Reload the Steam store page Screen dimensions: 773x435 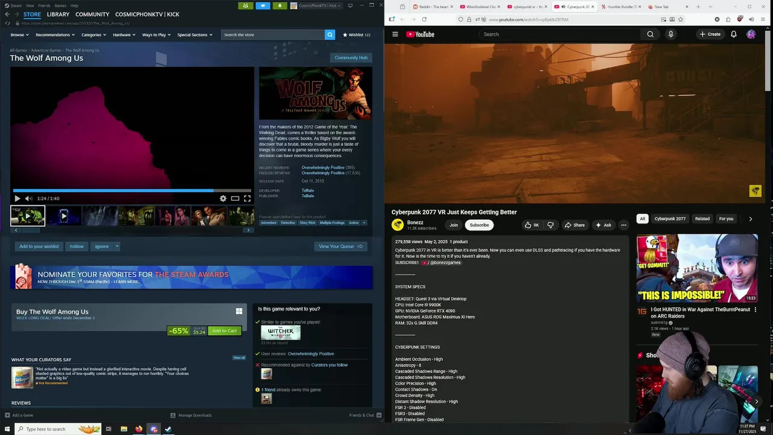click(7, 23)
